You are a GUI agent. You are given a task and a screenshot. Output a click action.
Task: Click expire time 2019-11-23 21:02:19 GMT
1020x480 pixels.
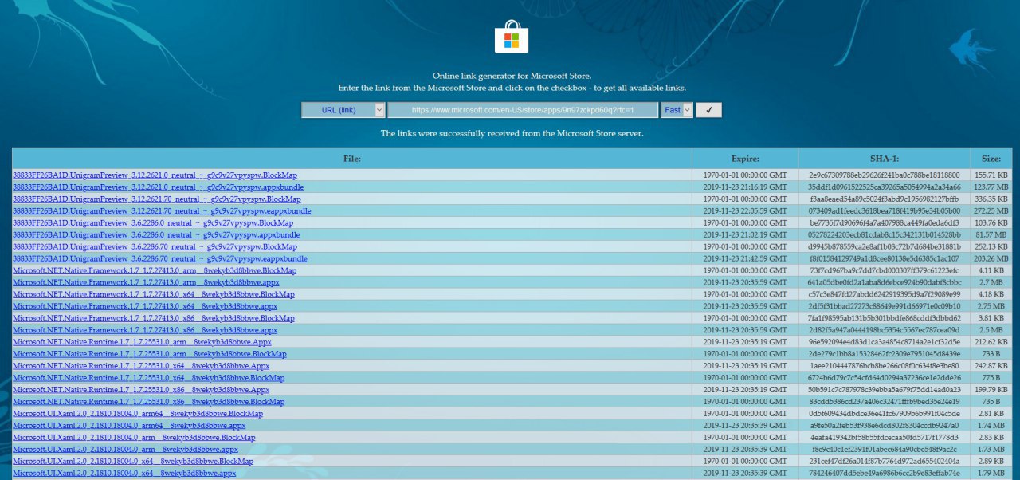coord(745,234)
